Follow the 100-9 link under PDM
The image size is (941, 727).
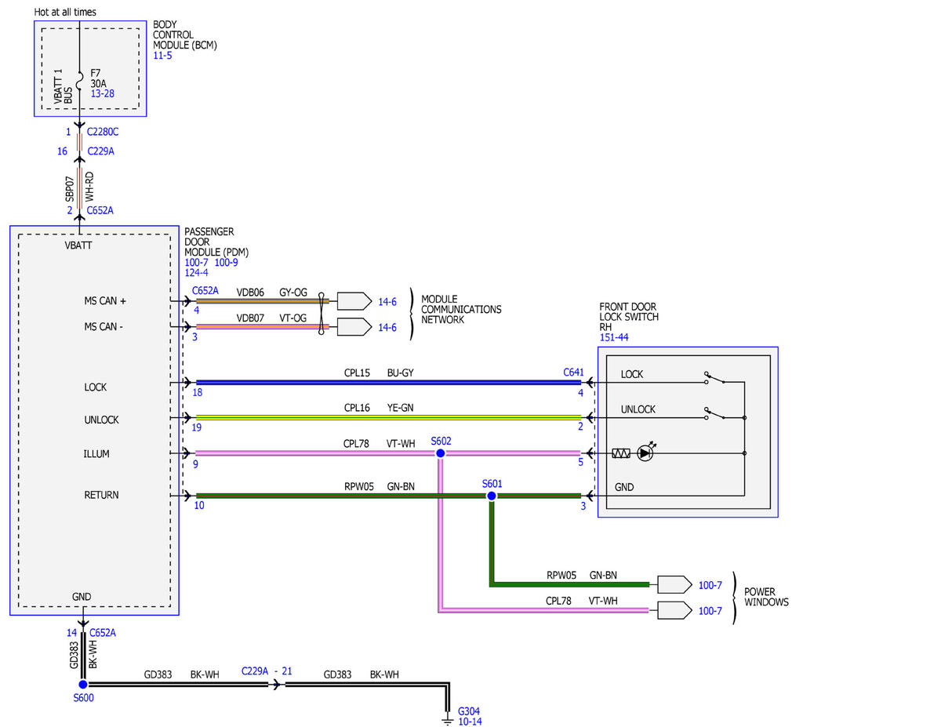click(226, 263)
